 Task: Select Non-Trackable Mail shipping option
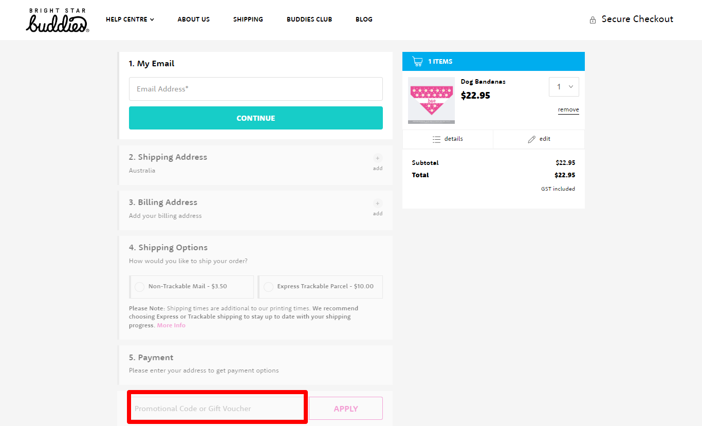click(139, 287)
